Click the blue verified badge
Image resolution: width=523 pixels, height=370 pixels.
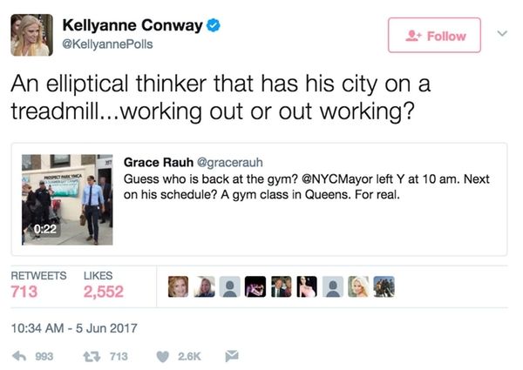(213, 25)
